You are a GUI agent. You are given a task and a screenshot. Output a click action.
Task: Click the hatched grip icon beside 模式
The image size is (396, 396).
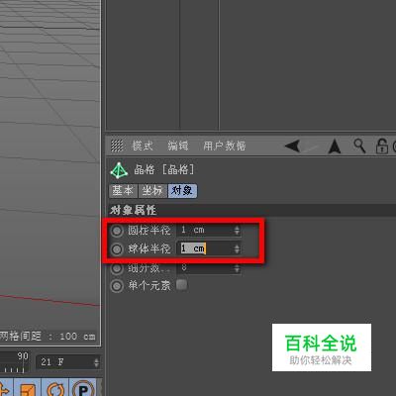coord(117,146)
